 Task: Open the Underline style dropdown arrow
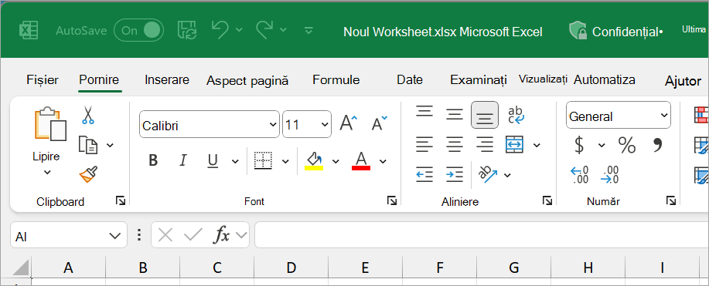pos(235,161)
